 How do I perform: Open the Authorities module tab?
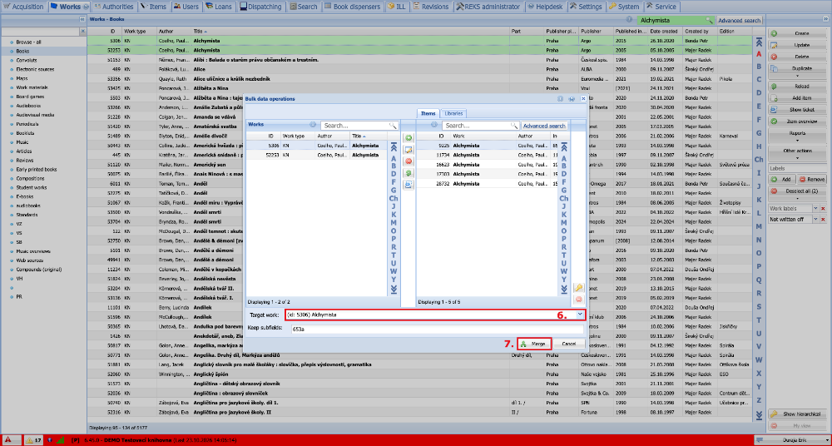(113, 7)
